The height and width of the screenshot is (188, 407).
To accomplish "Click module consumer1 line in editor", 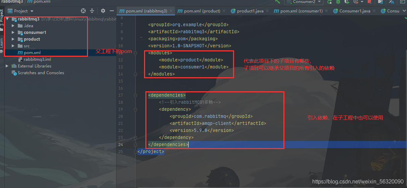I will (194, 67).
